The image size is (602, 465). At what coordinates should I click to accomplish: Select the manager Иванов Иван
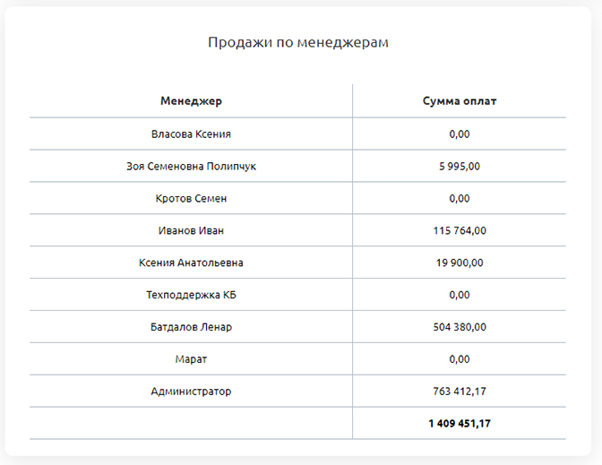[x=191, y=230]
